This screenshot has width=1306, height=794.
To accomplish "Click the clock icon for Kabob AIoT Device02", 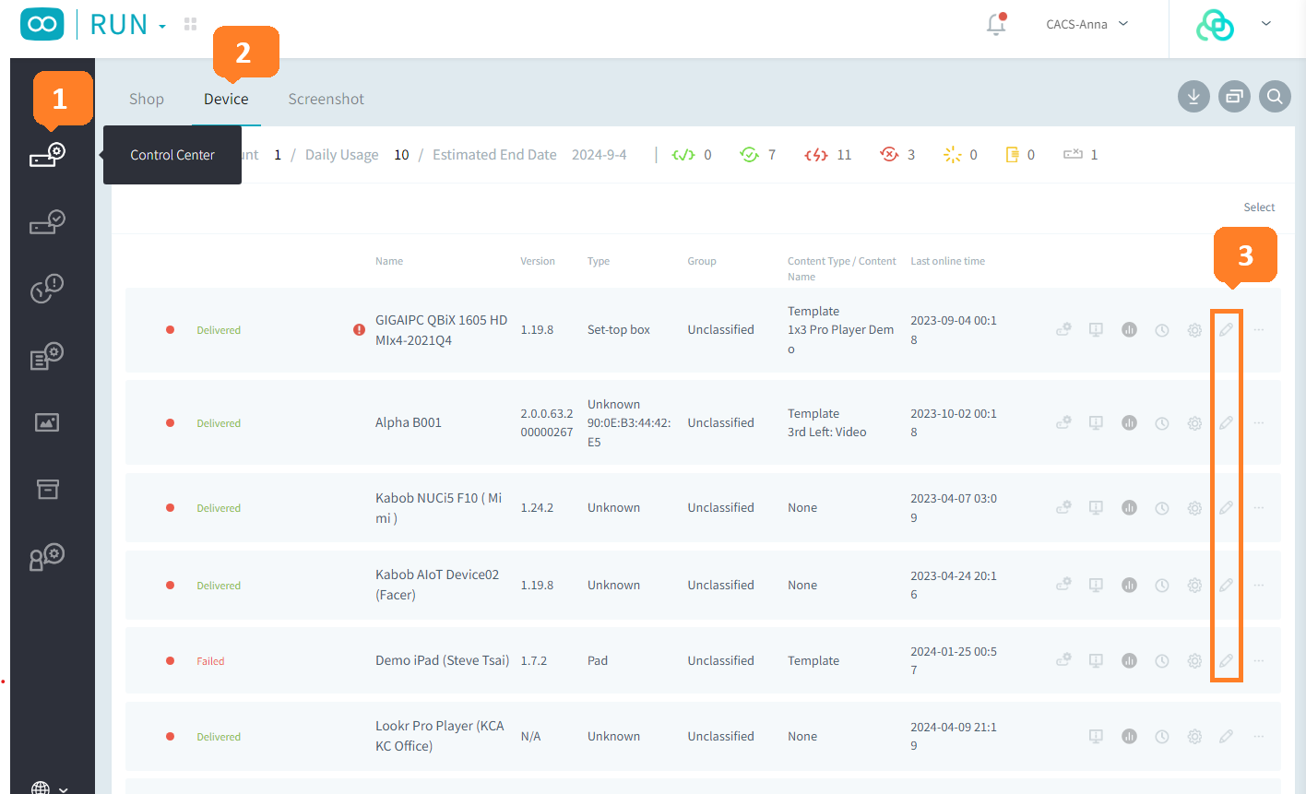I will pos(1162,585).
